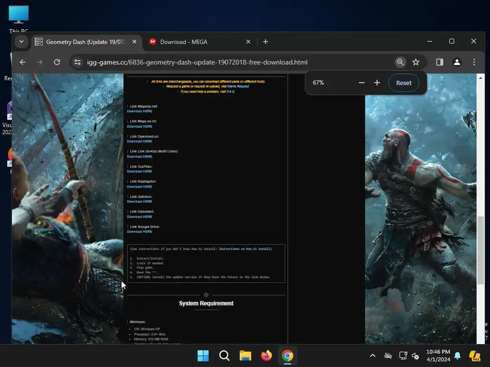Open Windows taskbar Search

point(224,356)
